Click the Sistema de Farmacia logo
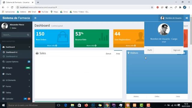This screenshot has width=192, height=108. point(16,18)
